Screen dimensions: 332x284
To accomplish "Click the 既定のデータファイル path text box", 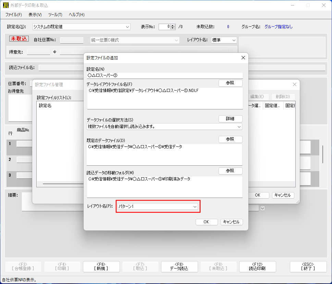I will point(164,154).
